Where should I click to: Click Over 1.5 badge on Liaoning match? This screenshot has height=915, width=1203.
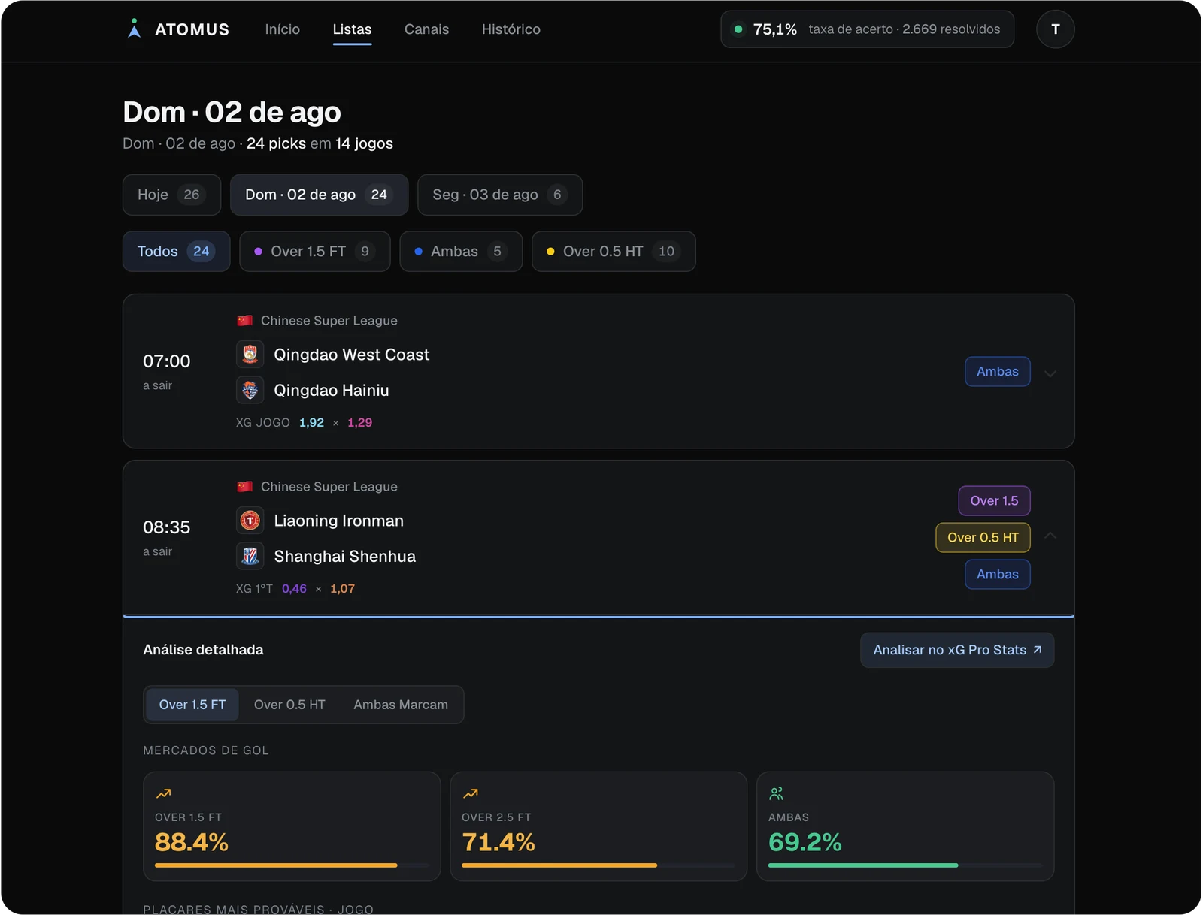(994, 500)
